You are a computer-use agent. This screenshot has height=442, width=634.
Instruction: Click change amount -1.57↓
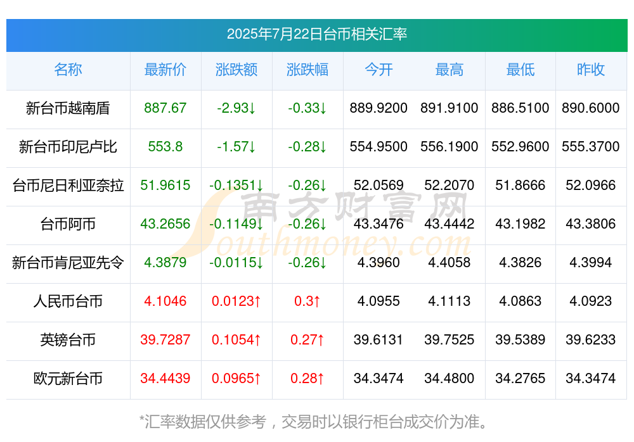pos(236,147)
